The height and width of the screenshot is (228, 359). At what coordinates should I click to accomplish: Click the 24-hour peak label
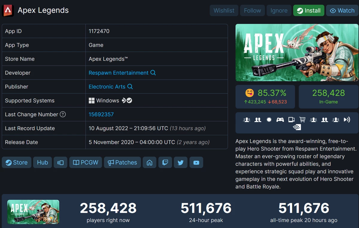(x=206, y=221)
